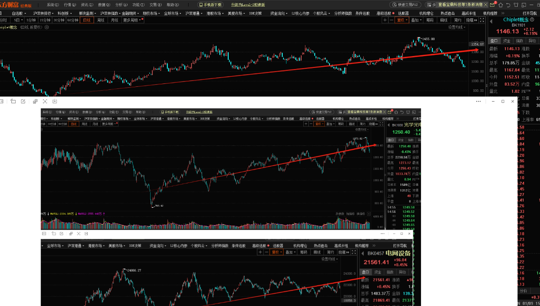
Task: Select 日线 period in main chart
Action: coord(87,20)
